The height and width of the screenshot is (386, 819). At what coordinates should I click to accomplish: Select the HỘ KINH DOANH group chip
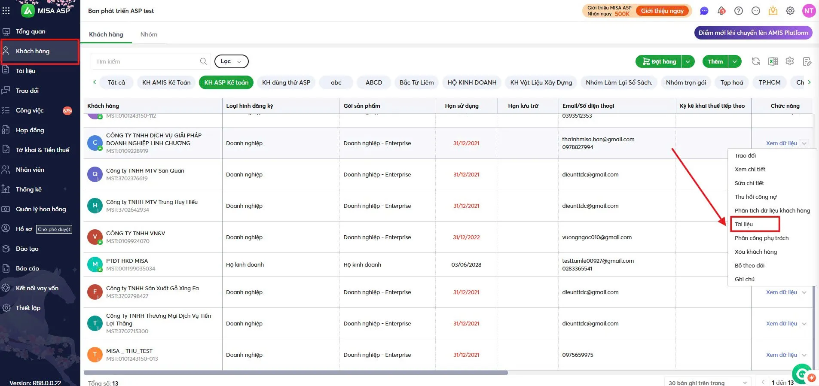click(x=472, y=82)
